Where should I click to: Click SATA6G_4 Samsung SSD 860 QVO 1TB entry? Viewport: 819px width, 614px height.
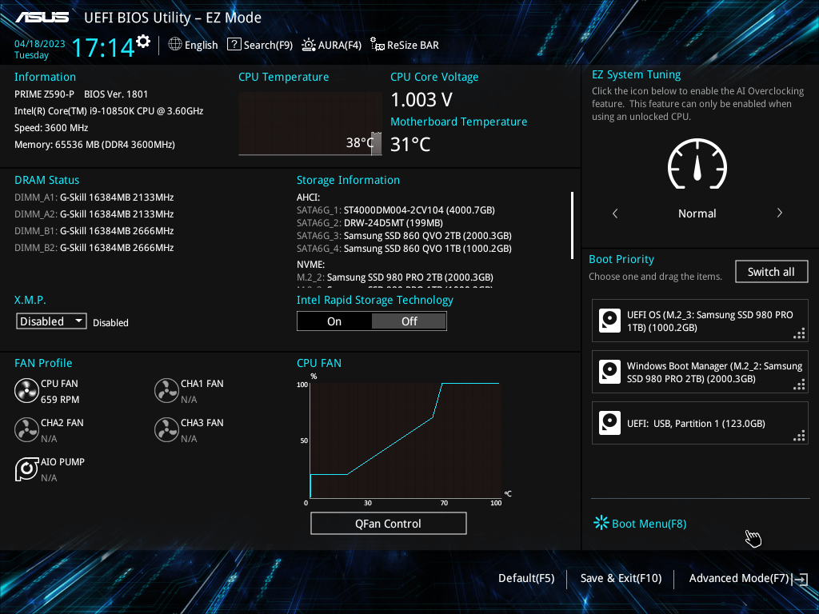pyautogui.click(x=404, y=249)
